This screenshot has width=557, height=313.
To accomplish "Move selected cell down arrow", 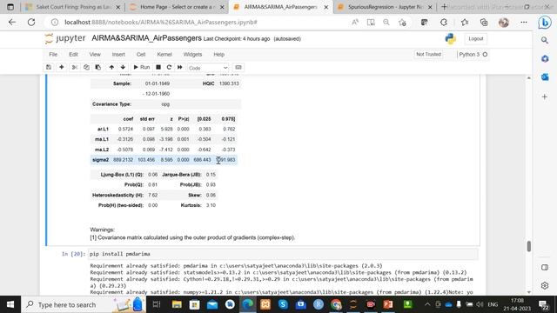I will coord(123,68).
